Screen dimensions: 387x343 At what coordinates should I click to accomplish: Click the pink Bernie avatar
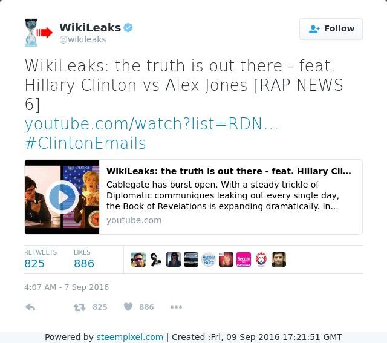[x=244, y=260]
